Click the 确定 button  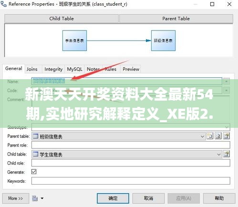point(113,198)
